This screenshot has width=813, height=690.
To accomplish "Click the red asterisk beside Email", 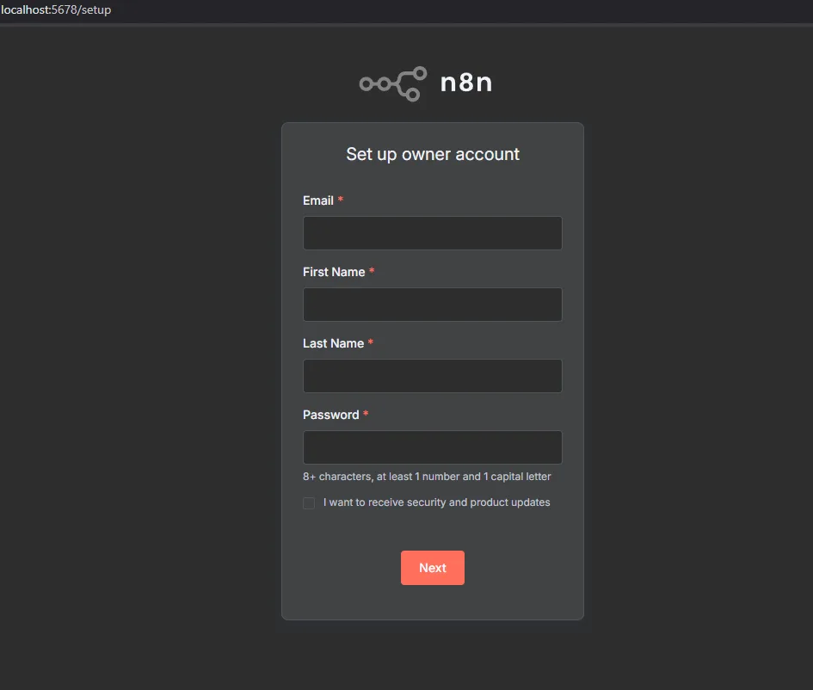I will click(341, 200).
